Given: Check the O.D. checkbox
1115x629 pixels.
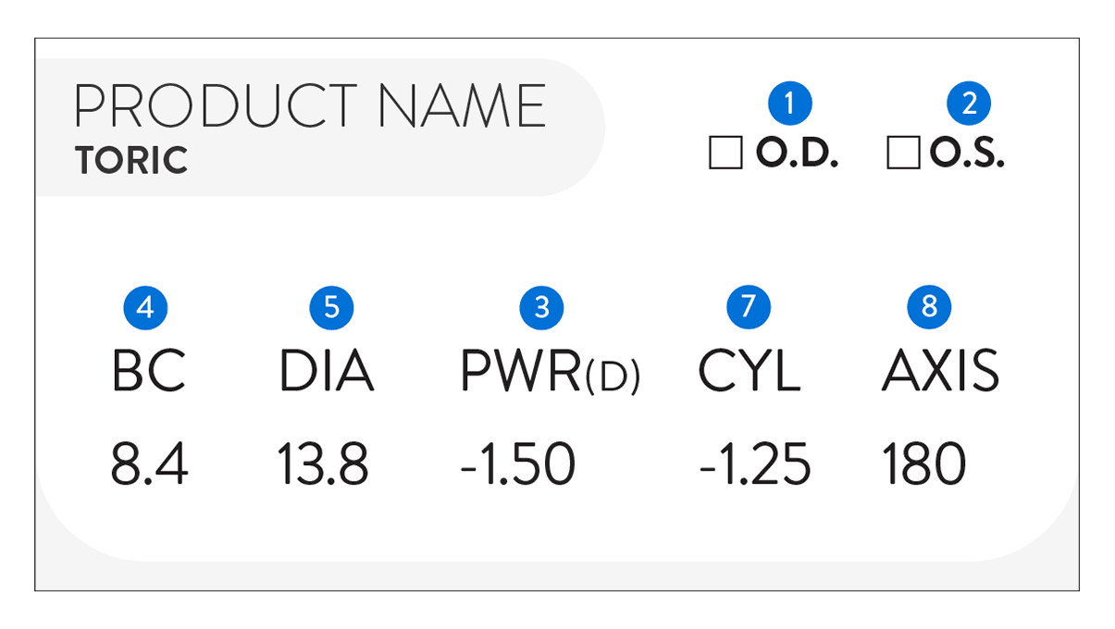Looking at the screenshot, I should pyautogui.click(x=725, y=154).
